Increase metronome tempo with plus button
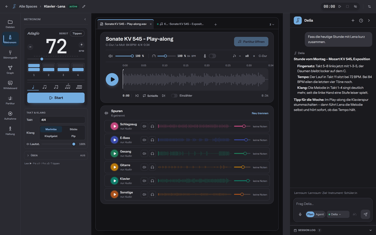 click(81, 45)
